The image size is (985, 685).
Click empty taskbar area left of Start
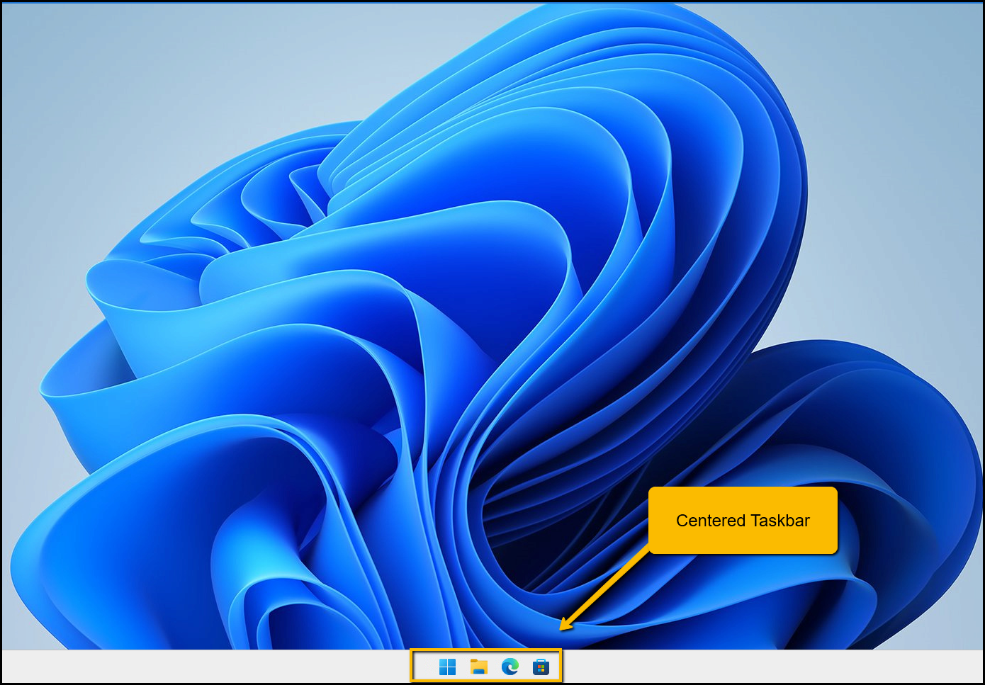213,667
